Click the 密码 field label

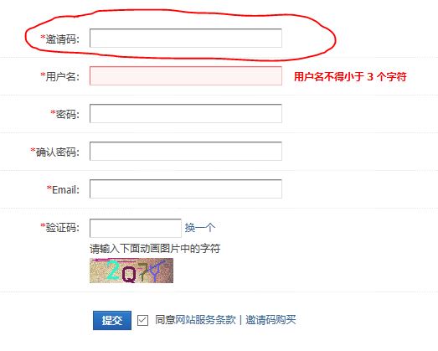point(65,114)
